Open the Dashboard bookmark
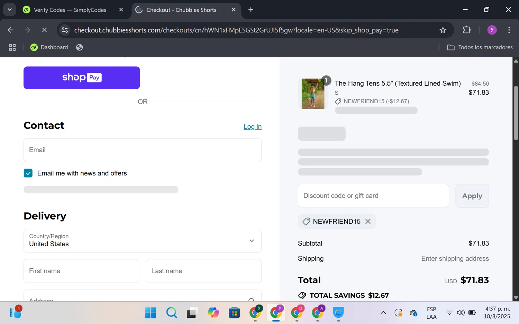 (x=49, y=47)
